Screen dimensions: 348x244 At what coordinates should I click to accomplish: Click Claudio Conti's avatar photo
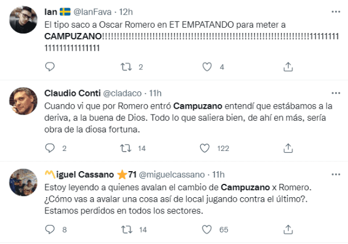click(x=25, y=104)
